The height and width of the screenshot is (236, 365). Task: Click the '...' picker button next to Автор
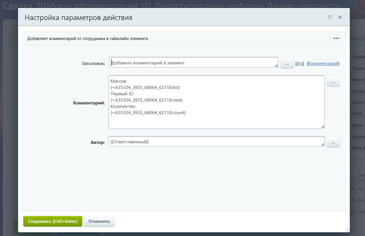pyautogui.click(x=333, y=142)
